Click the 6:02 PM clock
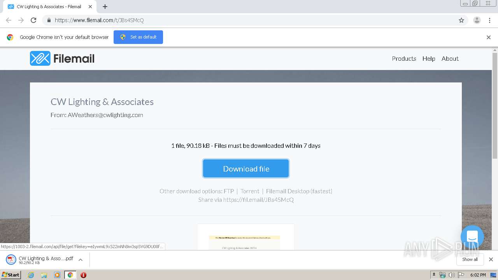Screen dimensions: 498x280 point(478,275)
